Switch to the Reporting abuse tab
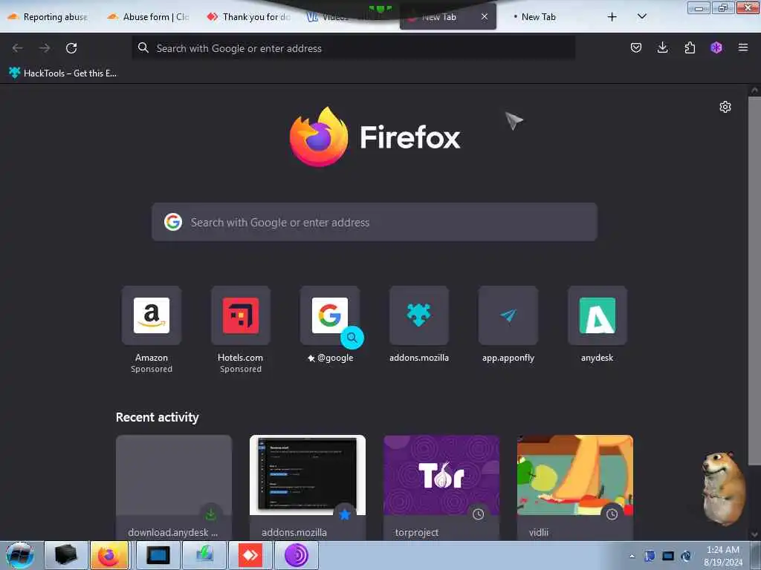This screenshot has width=761, height=570. pyautogui.click(x=48, y=17)
